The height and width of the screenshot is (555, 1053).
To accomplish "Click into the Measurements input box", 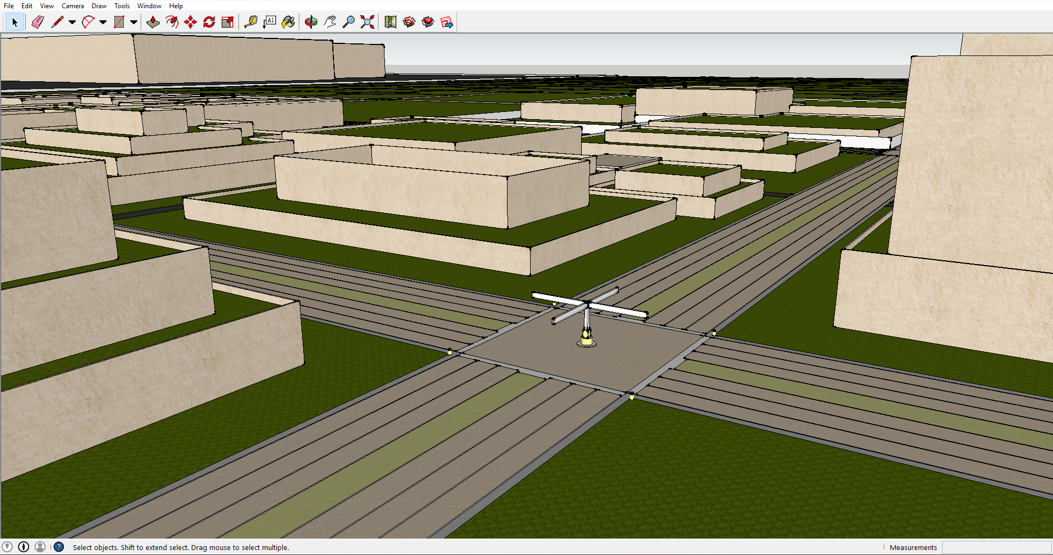I will (996, 547).
